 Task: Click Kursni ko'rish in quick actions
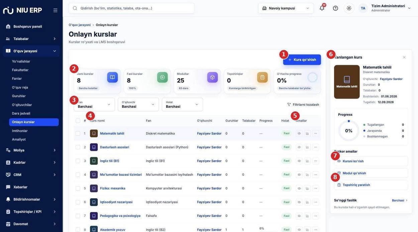pos(371,161)
